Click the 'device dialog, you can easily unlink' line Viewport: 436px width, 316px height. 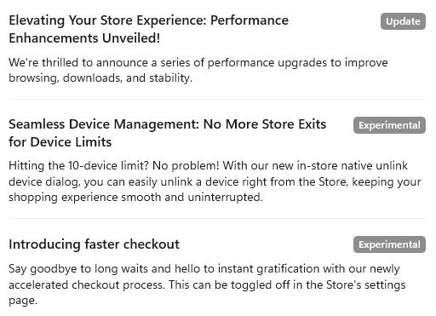coord(215,182)
